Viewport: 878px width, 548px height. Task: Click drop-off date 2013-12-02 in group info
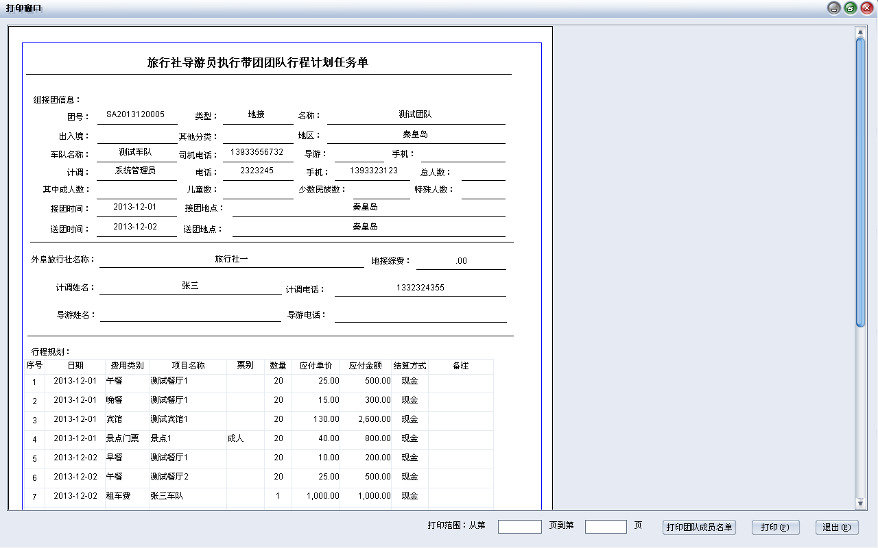pos(135,227)
